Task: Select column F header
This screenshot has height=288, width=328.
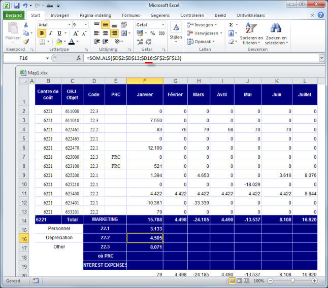Action: 145,81
